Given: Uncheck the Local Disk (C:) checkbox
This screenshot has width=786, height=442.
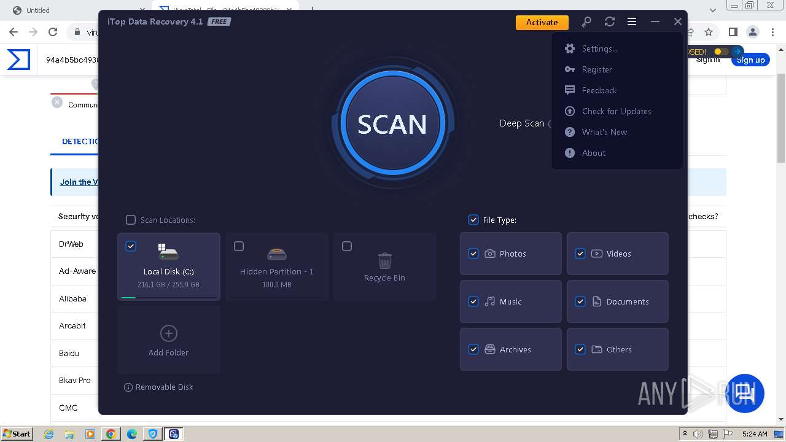Looking at the screenshot, I should (x=131, y=246).
